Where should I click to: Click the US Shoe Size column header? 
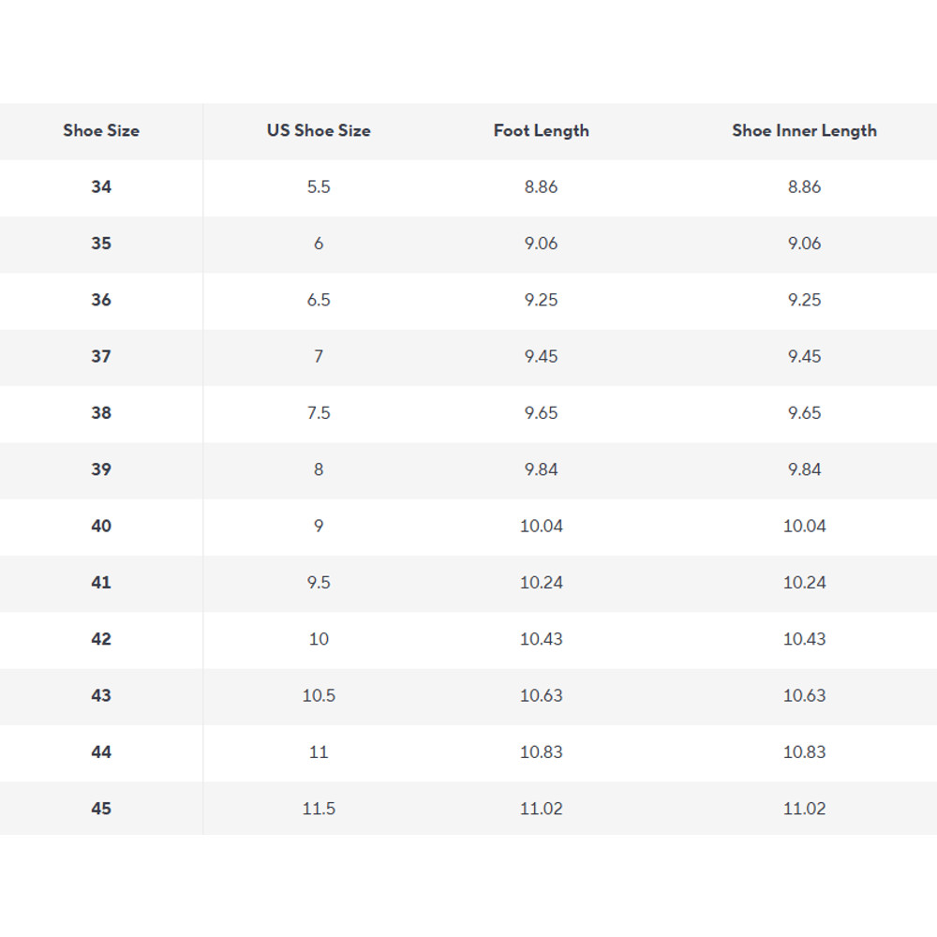(319, 131)
